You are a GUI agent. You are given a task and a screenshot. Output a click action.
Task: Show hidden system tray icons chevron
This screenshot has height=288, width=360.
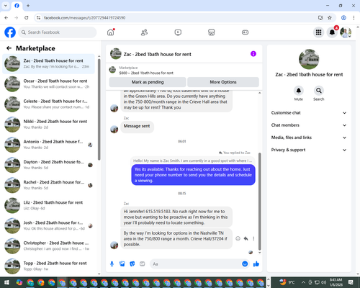[303, 282]
